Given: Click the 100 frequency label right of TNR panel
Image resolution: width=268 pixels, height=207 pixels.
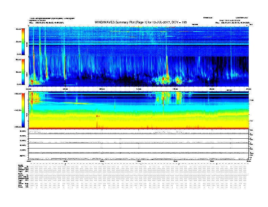Looking at the screenshot, I should (x=251, y=100).
